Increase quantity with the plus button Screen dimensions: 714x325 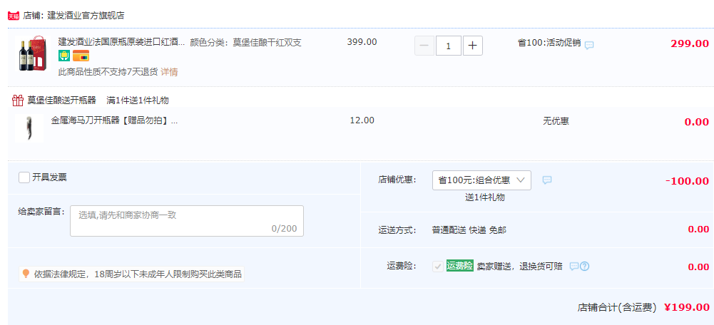pyautogui.click(x=473, y=46)
